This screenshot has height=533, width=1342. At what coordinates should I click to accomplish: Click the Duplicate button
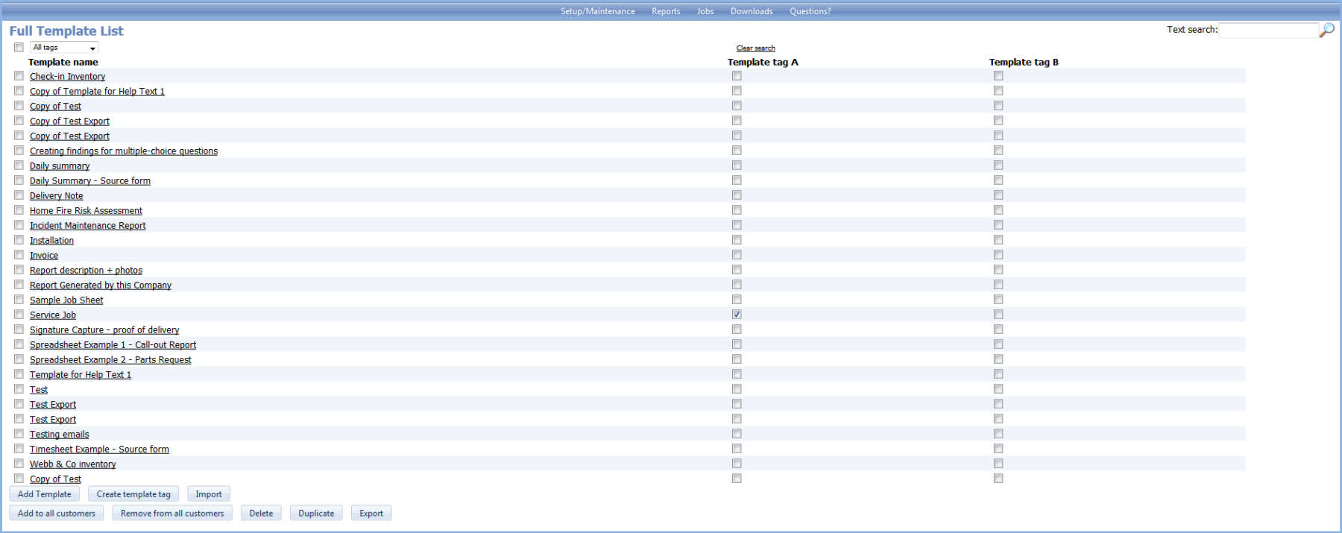tap(316, 513)
